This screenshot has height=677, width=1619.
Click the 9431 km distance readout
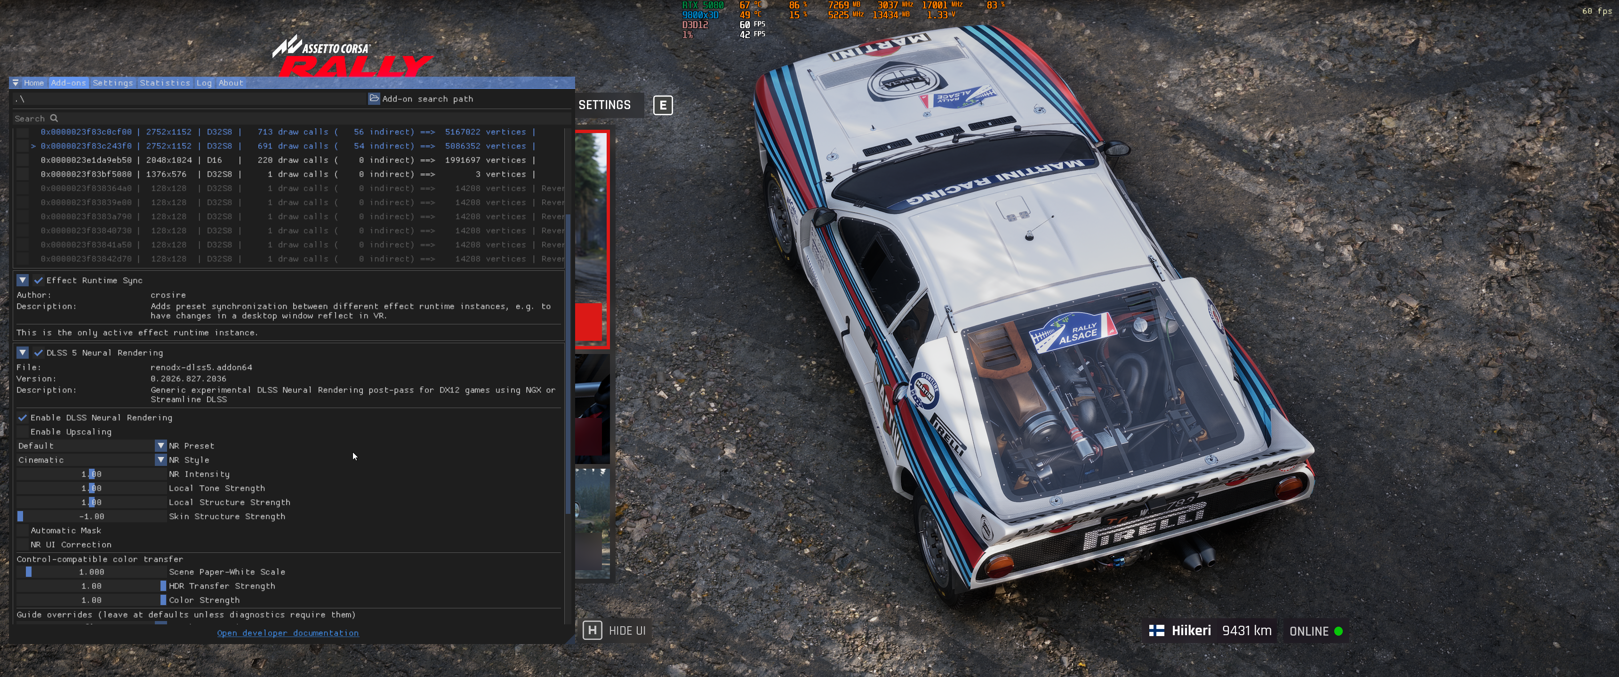[1246, 630]
